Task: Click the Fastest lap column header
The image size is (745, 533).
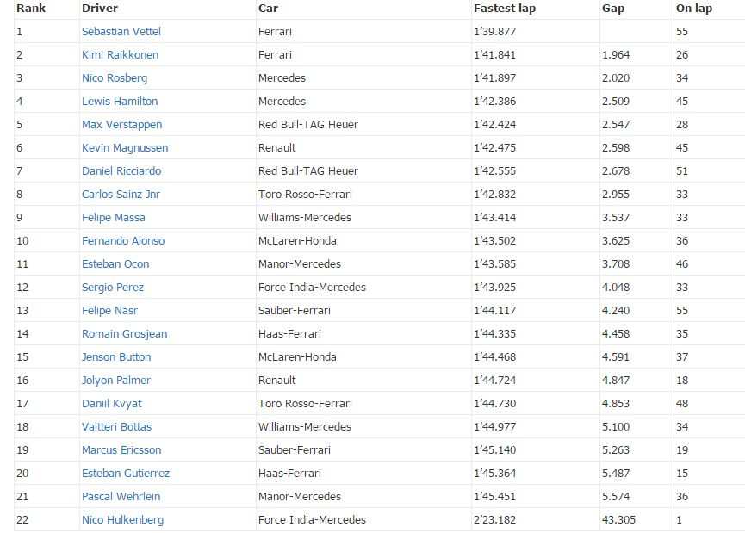Action: (x=505, y=9)
